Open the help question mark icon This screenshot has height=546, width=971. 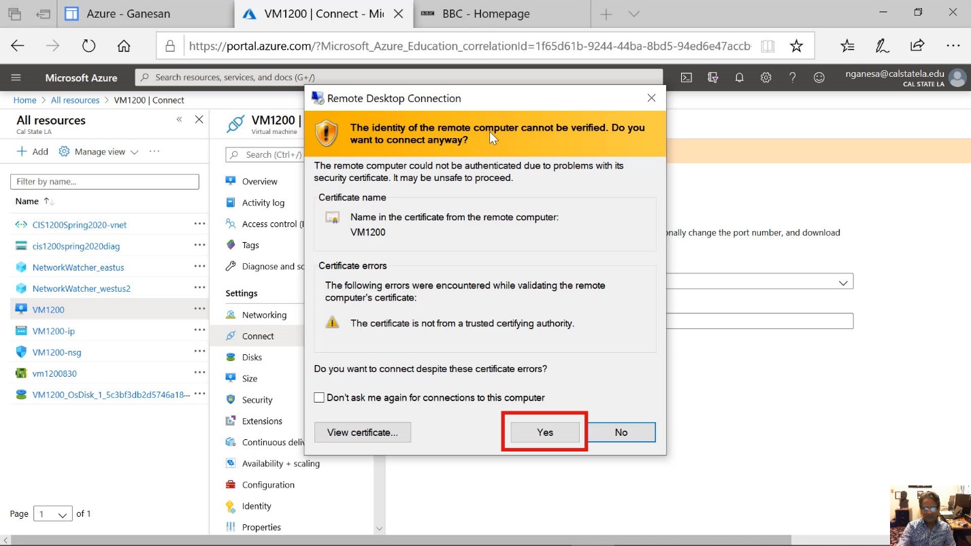(792, 78)
